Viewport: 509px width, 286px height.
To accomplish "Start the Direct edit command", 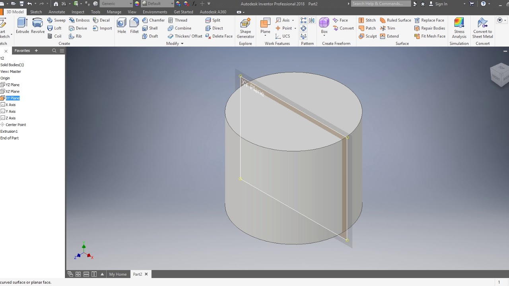I will tap(214, 28).
